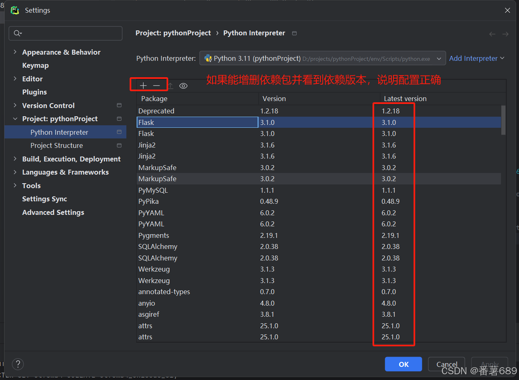Open the Python Interpreter dropdown

tap(322, 58)
